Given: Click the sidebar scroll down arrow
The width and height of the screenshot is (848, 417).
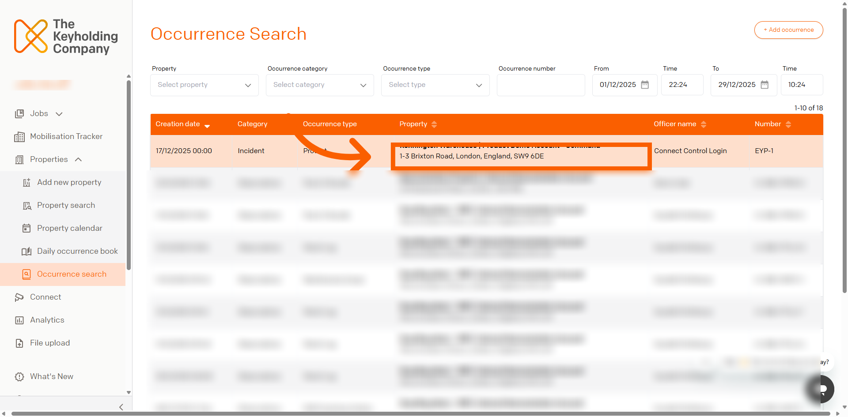Looking at the screenshot, I should [129, 392].
